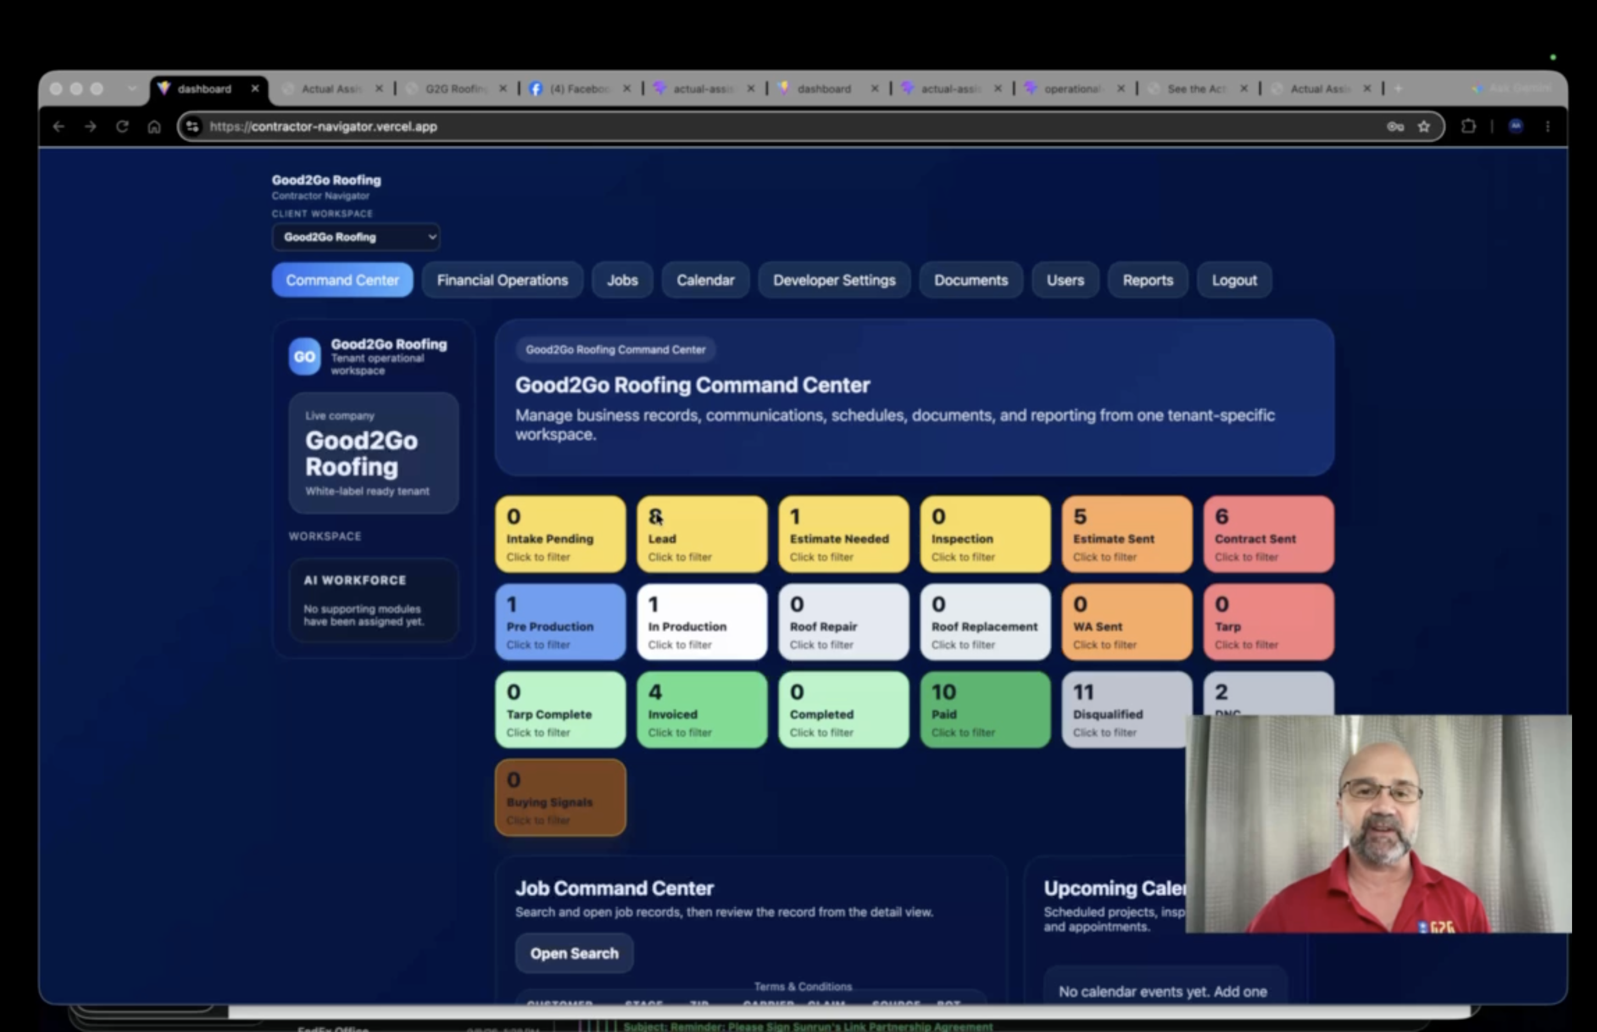Click 'Contractor Navigator' subtitle under Good2Go Roofing
The image size is (1597, 1032).
tap(320, 196)
